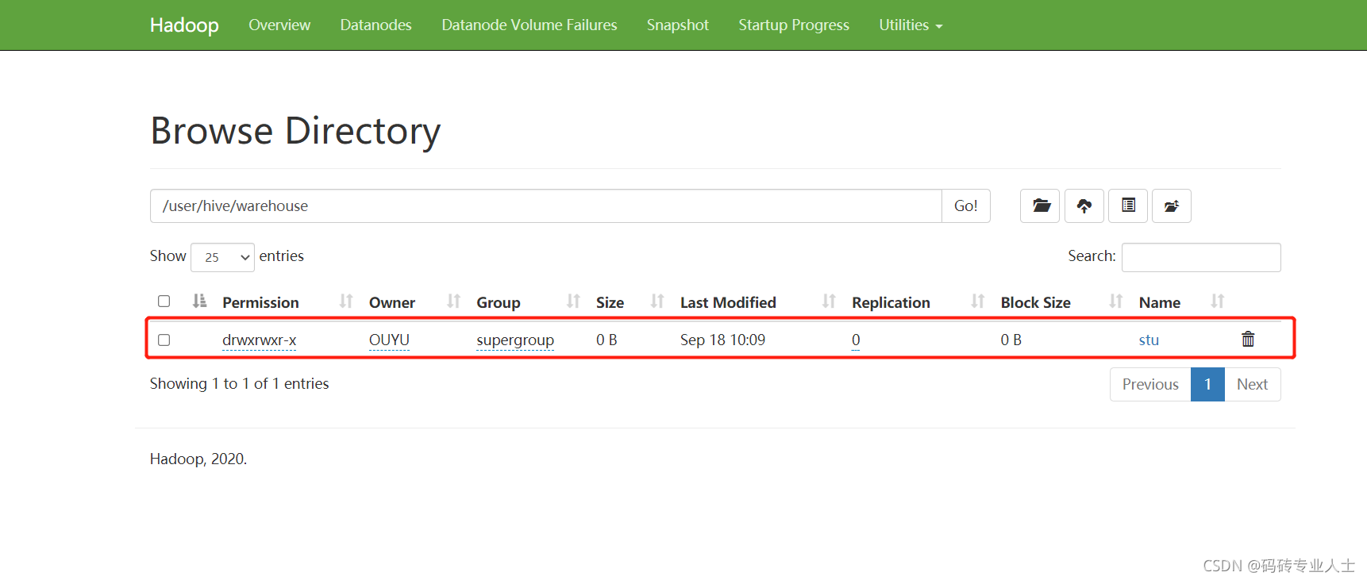Click the Next pagination button

1252,384
